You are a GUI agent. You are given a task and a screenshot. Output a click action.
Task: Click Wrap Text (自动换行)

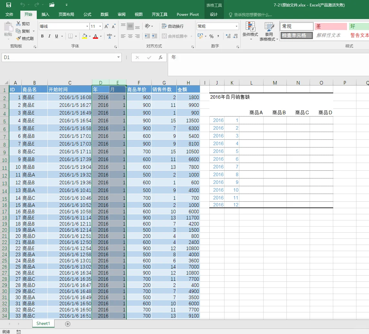(173, 26)
